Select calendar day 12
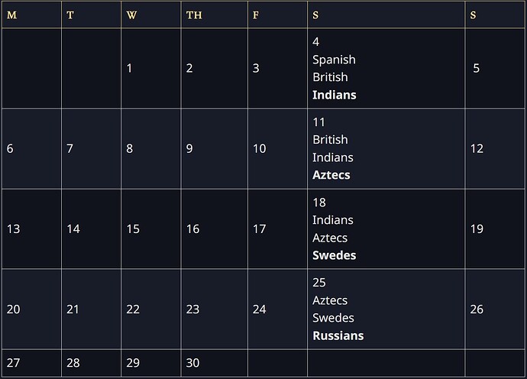Viewport: 527px width, 379px height. [477, 149]
